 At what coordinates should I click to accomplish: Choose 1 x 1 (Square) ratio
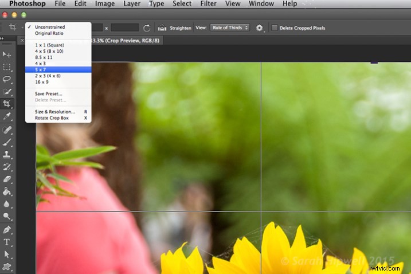click(x=58, y=45)
